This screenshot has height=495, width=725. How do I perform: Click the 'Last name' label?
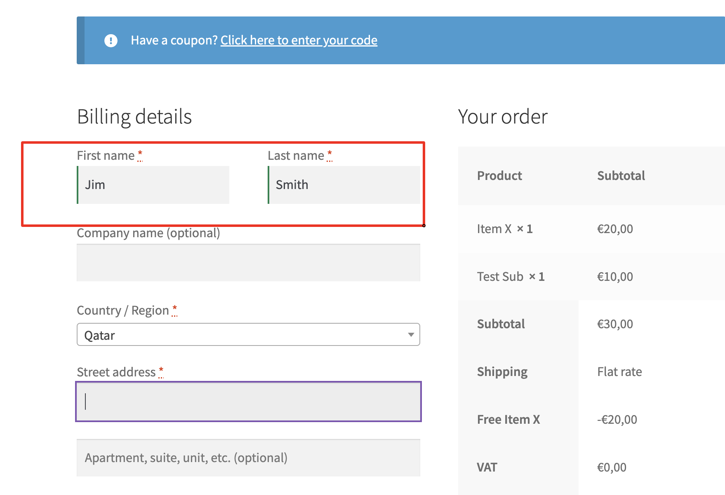[296, 156]
